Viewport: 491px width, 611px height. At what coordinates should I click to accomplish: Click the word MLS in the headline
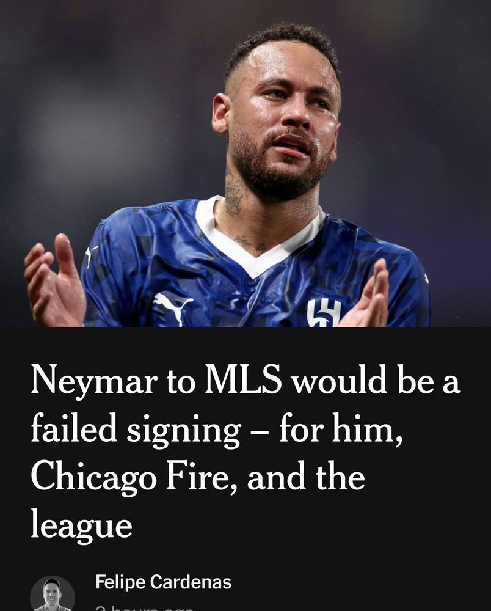click(243, 379)
